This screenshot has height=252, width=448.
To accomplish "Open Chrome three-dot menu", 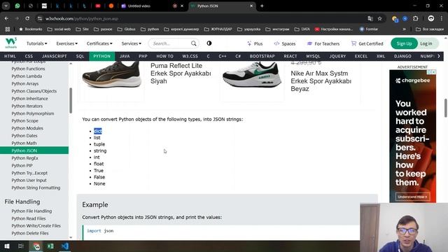I will coord(442,19).
